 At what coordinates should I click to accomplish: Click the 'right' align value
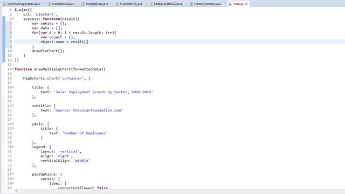click(63, 156)
